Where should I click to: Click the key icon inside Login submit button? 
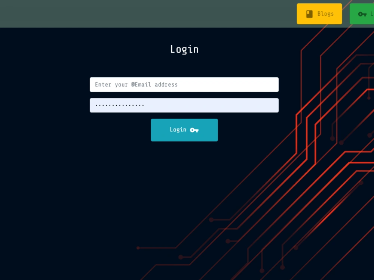194,130
